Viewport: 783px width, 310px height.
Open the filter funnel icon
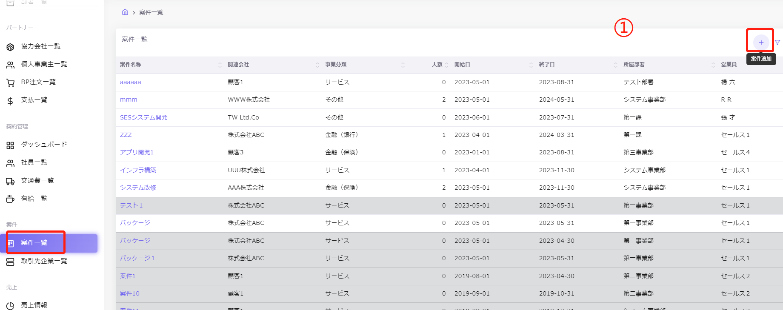[777, 43]
